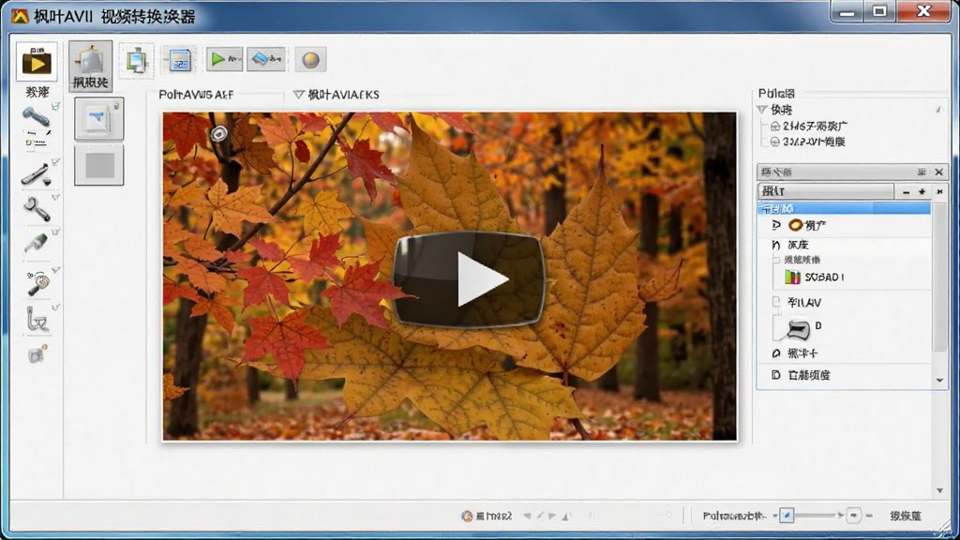
Task: Select the 'SOBAD I' row in the list
Action: pyautogui.click(x=823, y=277)
